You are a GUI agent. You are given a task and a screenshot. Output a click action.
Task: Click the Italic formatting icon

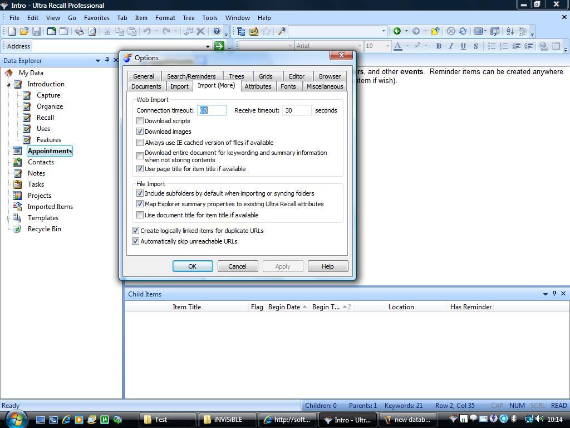click(451, 46)
